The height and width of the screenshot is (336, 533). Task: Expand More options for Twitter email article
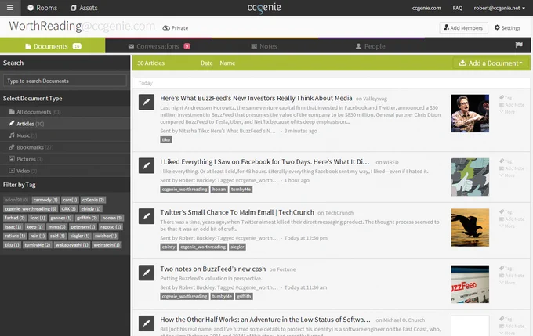pos(507,226)
